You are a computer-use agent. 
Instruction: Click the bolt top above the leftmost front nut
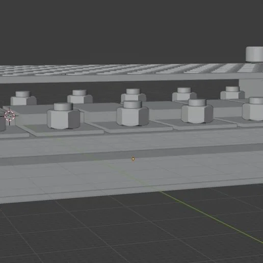[x=63, y=107]
